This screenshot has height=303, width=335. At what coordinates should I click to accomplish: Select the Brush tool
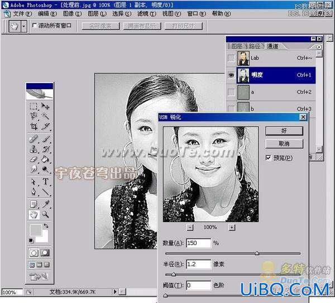[x=45, y=139]
